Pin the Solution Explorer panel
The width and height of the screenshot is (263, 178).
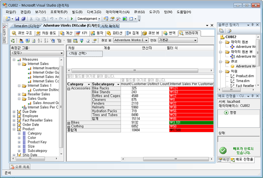tap(253, 25)
